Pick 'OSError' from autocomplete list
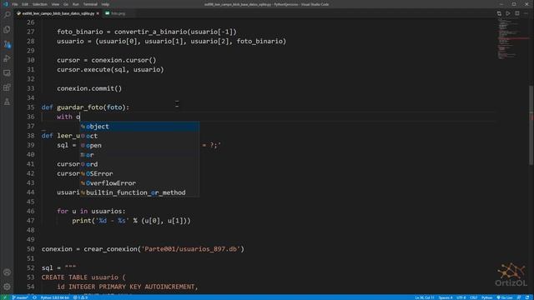Screen dimensions: 534x300 point(139,174)
